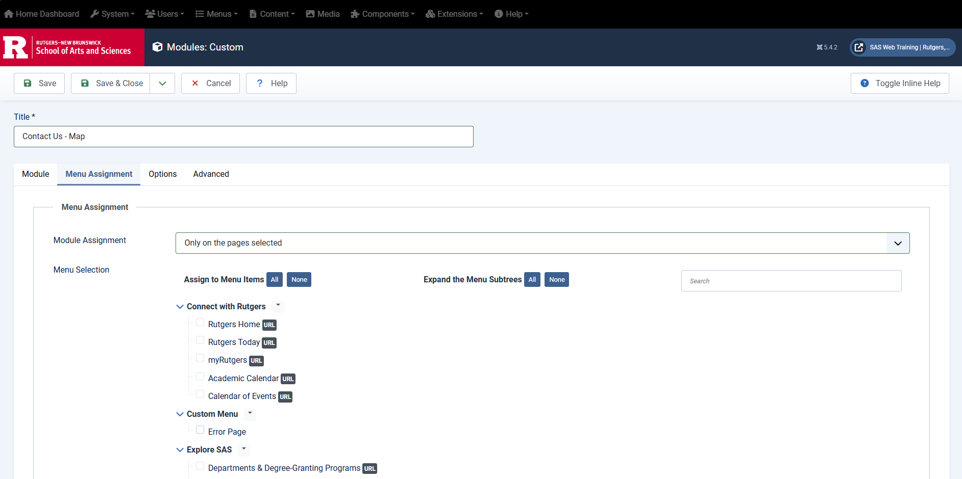Go to Media in top navigation
This screenshot has width=962, height=479.
[323, 14]
